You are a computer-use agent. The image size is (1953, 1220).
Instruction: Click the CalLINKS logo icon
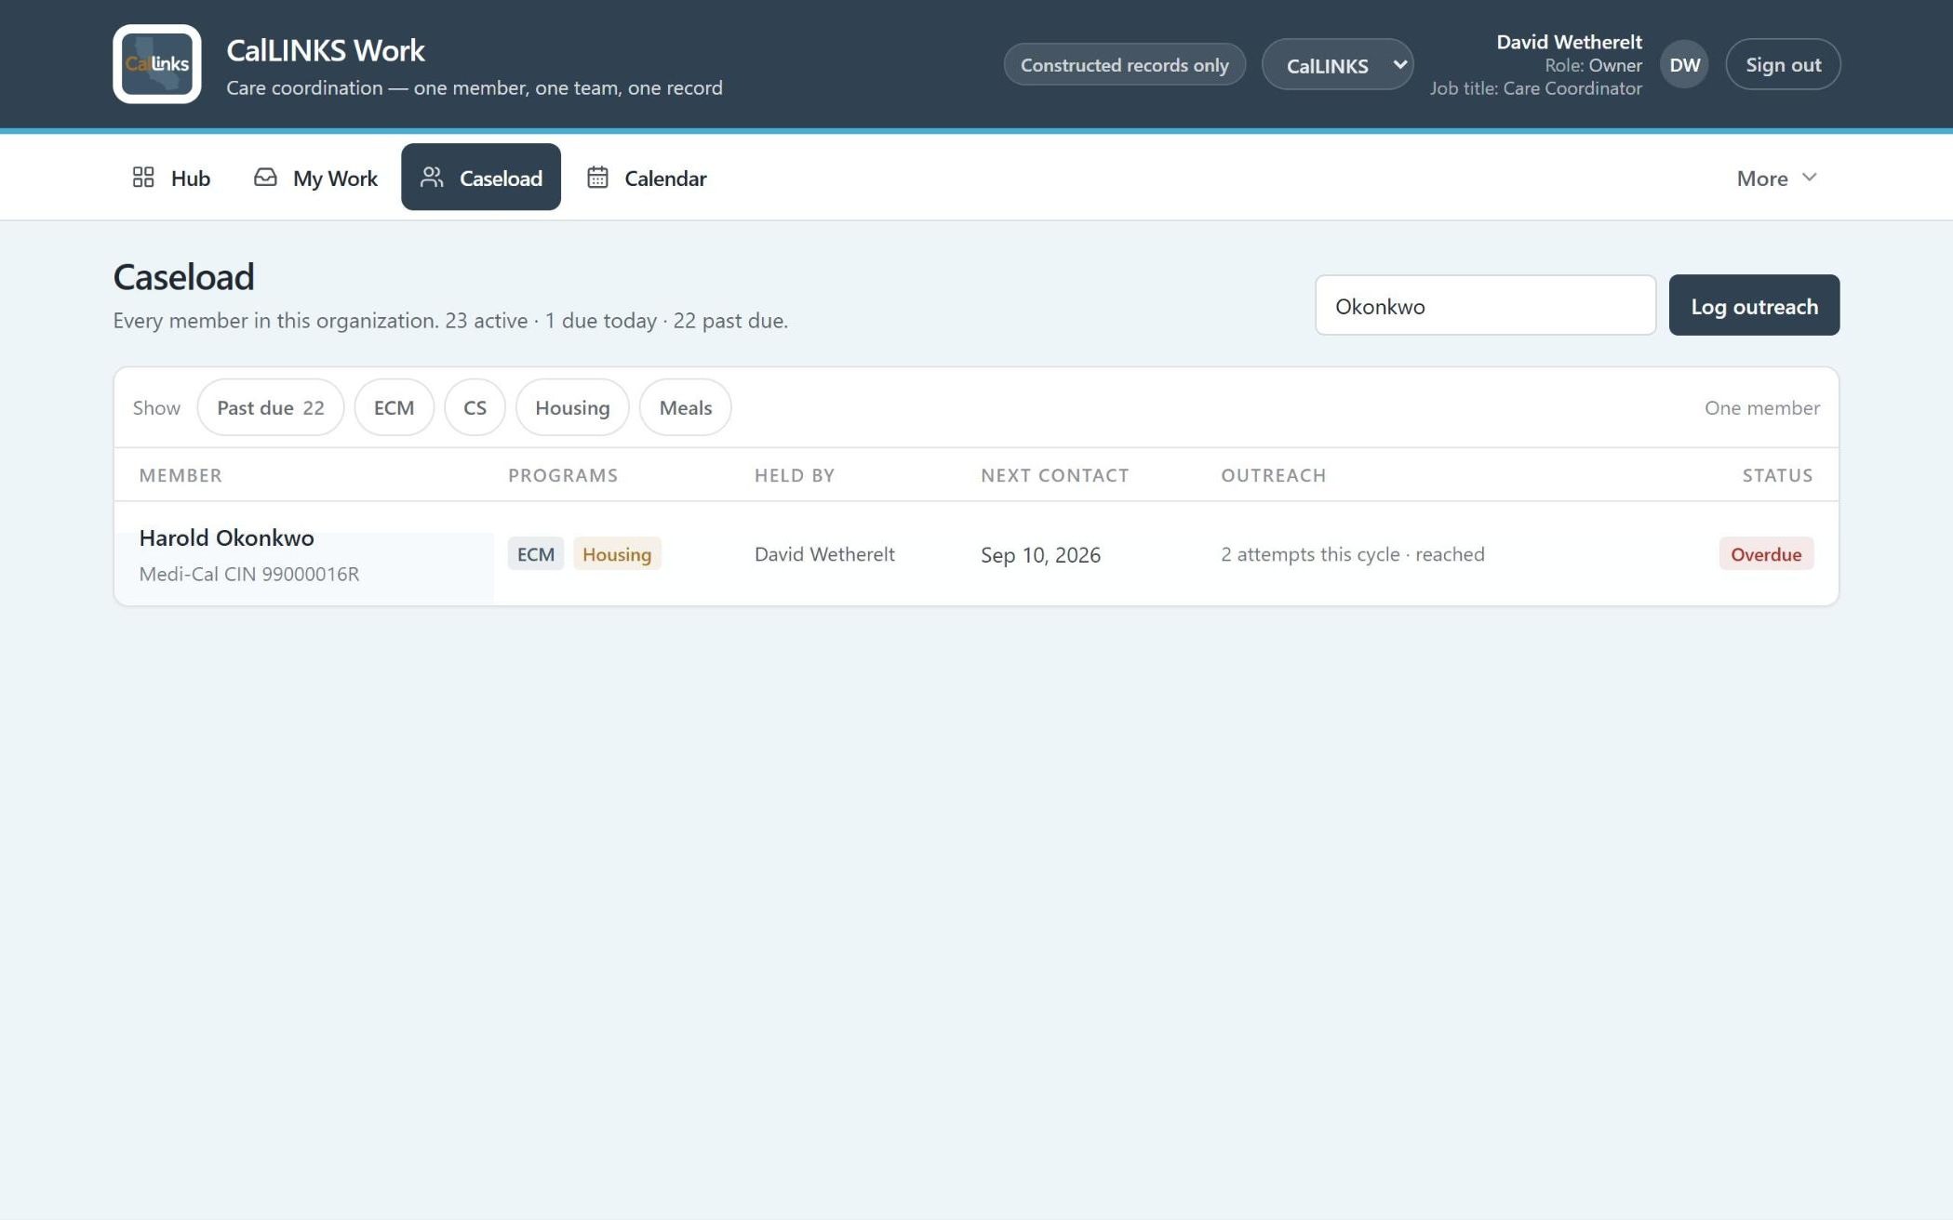157,64
